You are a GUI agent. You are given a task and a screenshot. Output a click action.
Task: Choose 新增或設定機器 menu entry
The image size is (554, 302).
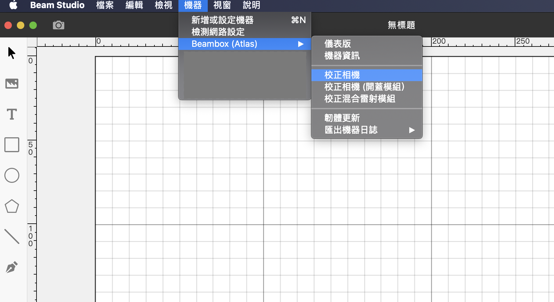point(245,20)
